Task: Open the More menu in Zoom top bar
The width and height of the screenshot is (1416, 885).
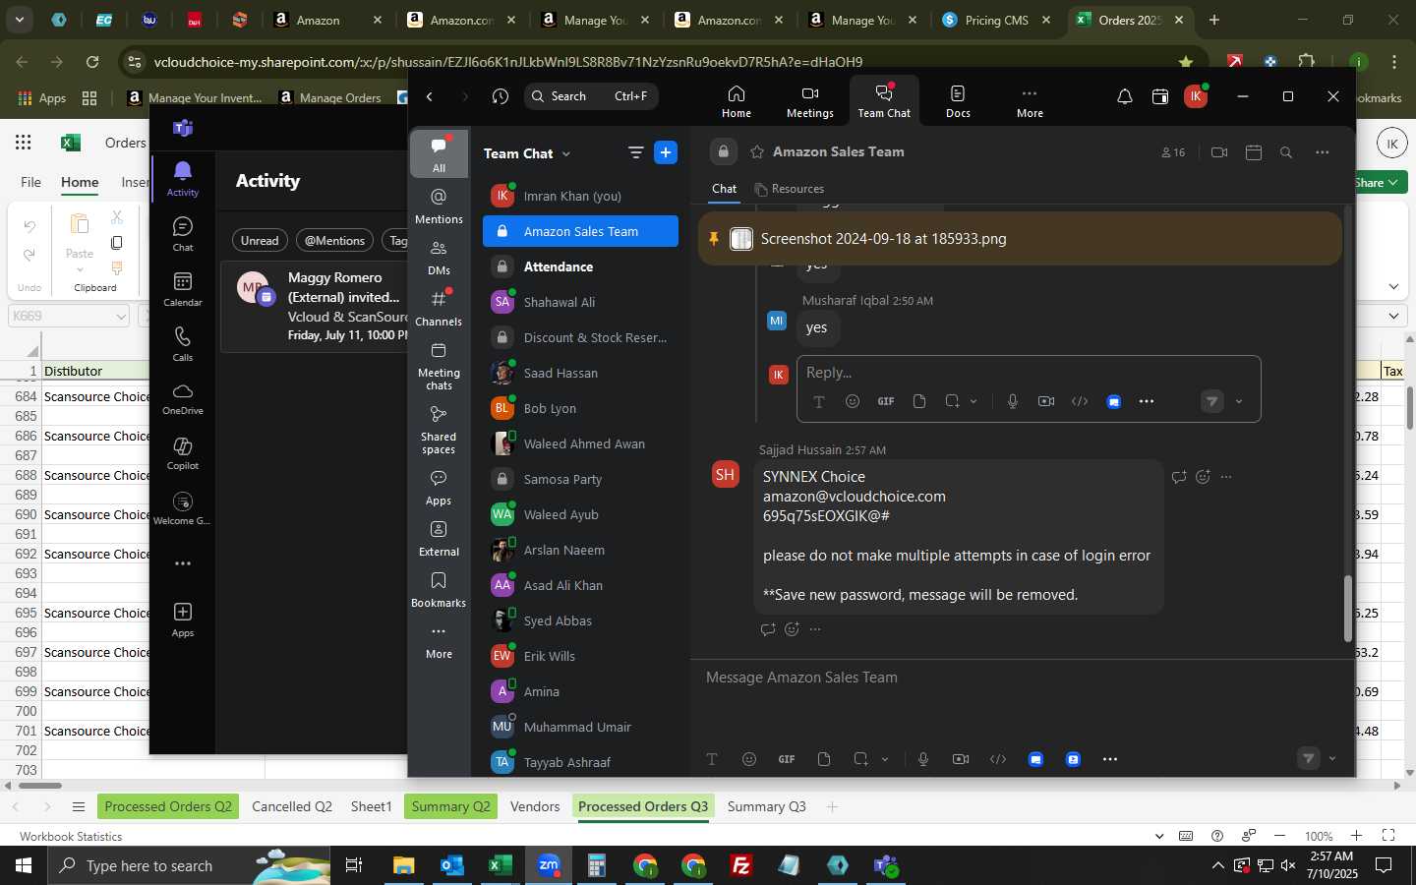Action: (x=1030, y=101)
